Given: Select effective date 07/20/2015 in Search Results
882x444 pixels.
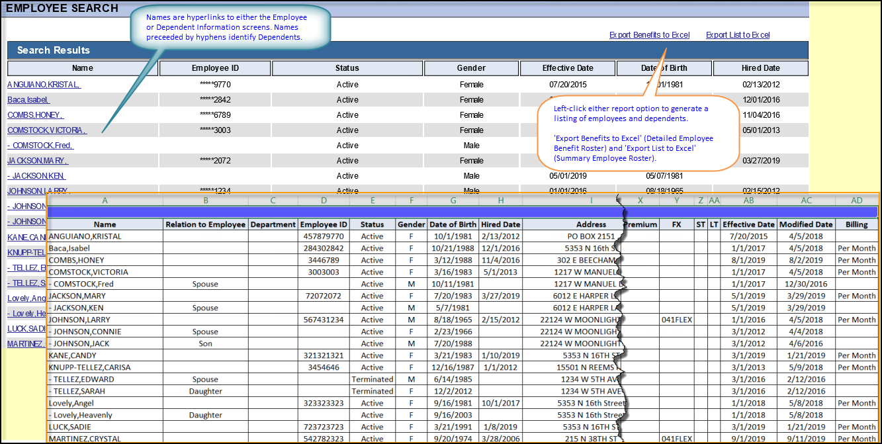Looking at the screenshot, I should point(568,85).
